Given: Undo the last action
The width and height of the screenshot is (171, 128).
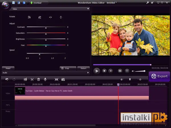Looking at the screenshot, I should coord(7,79).
